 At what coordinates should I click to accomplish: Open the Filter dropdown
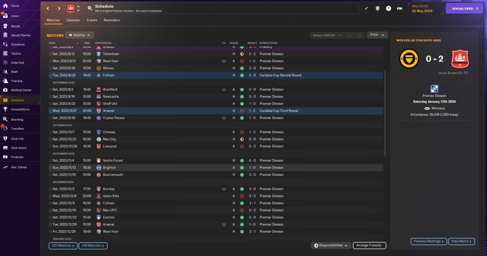(377, 35)
